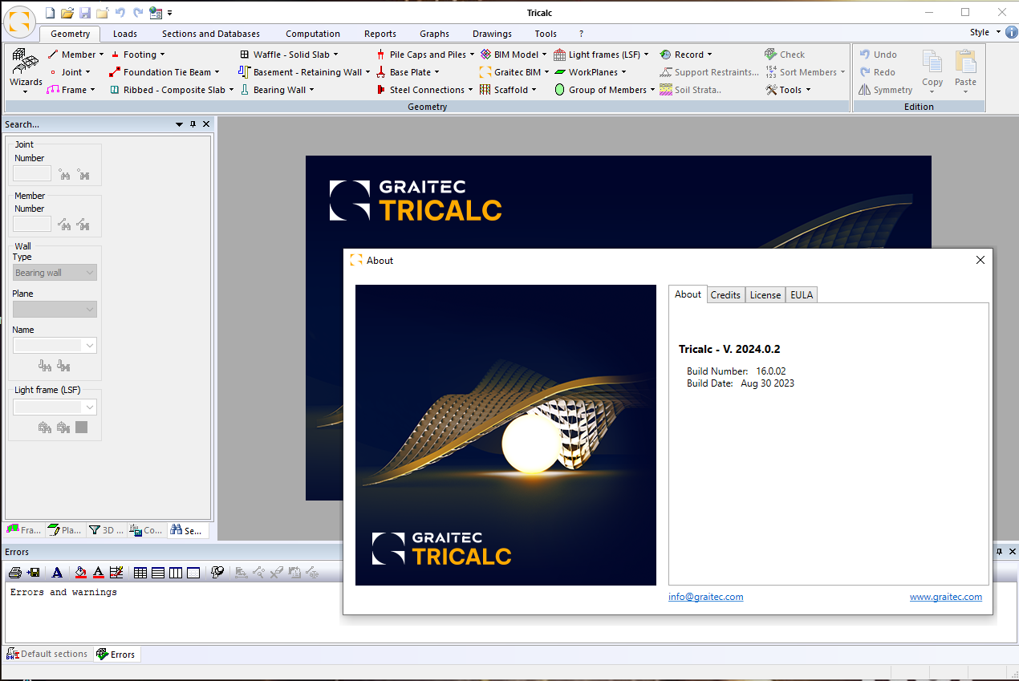The width and height of the screenshot is (1019, 681).
Task: Open the Sections and Databases tab
Action: click(211, 34)
